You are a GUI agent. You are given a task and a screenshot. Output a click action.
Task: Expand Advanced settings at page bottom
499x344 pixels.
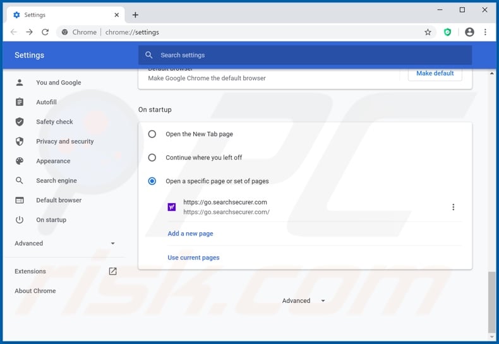[303, 301]
